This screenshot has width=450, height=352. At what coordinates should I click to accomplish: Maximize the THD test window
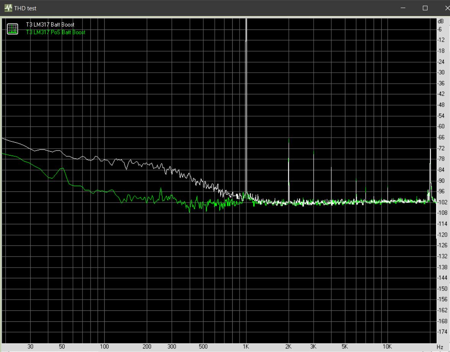pyautogui.click(x=425, y=8)
